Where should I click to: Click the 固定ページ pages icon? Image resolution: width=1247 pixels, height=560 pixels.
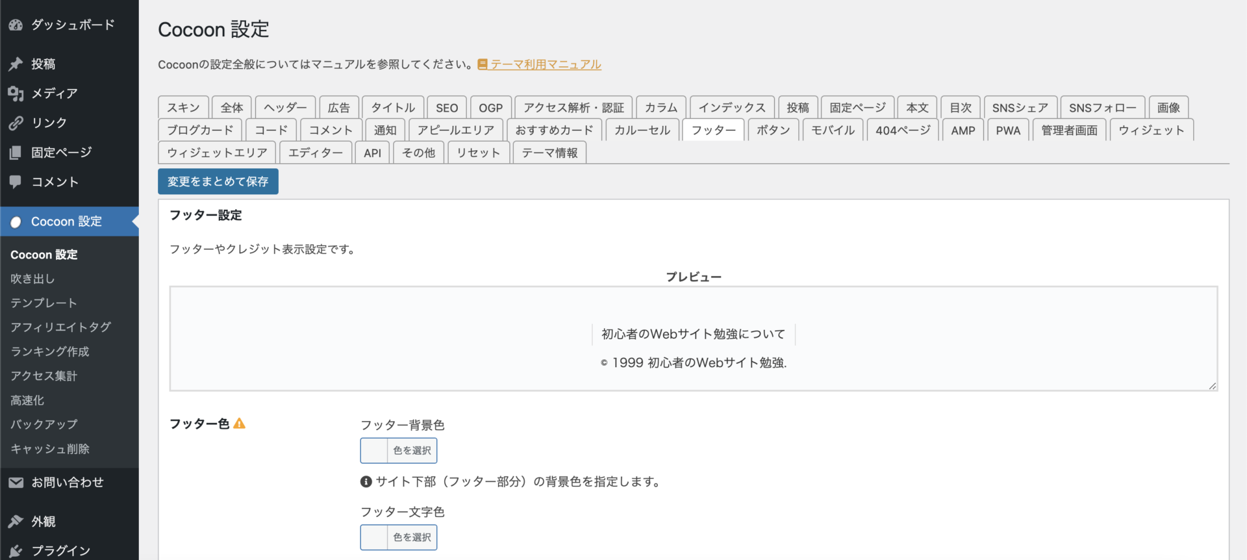(16, 153)
